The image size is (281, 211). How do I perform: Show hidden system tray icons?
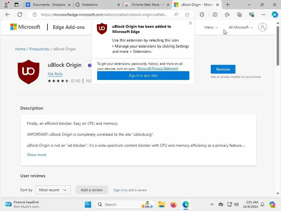coord(212,204)
